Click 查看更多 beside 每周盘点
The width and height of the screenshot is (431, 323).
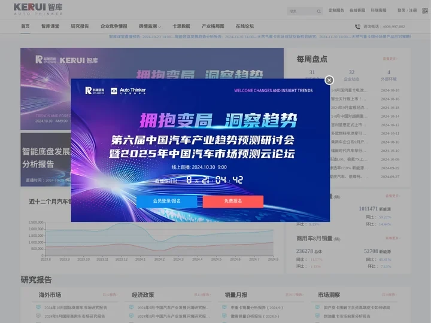390,59
